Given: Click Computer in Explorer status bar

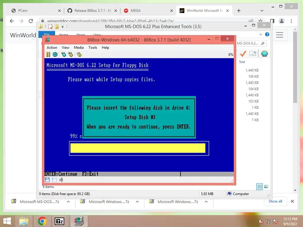Looking at the screenshot, I should pos(238,194).
